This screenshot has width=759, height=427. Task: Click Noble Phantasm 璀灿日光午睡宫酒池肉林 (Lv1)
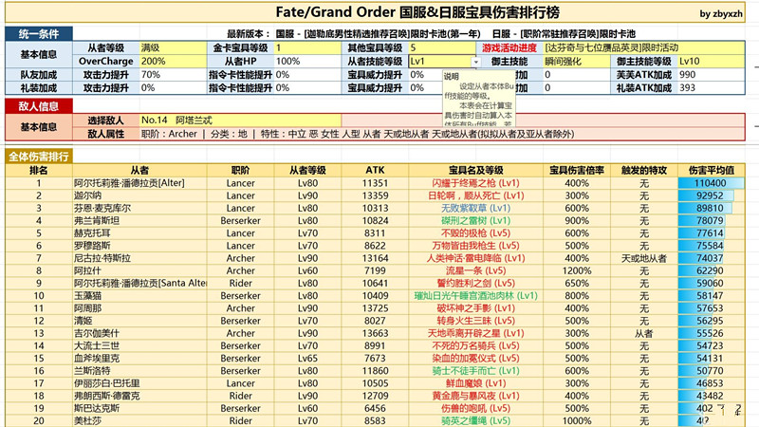tap(476, 296)
